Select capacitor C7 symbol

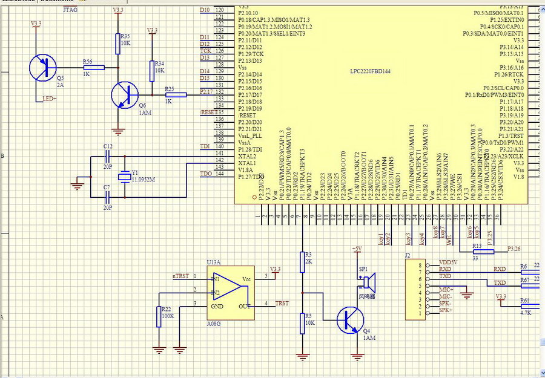(x=108, y=197)
